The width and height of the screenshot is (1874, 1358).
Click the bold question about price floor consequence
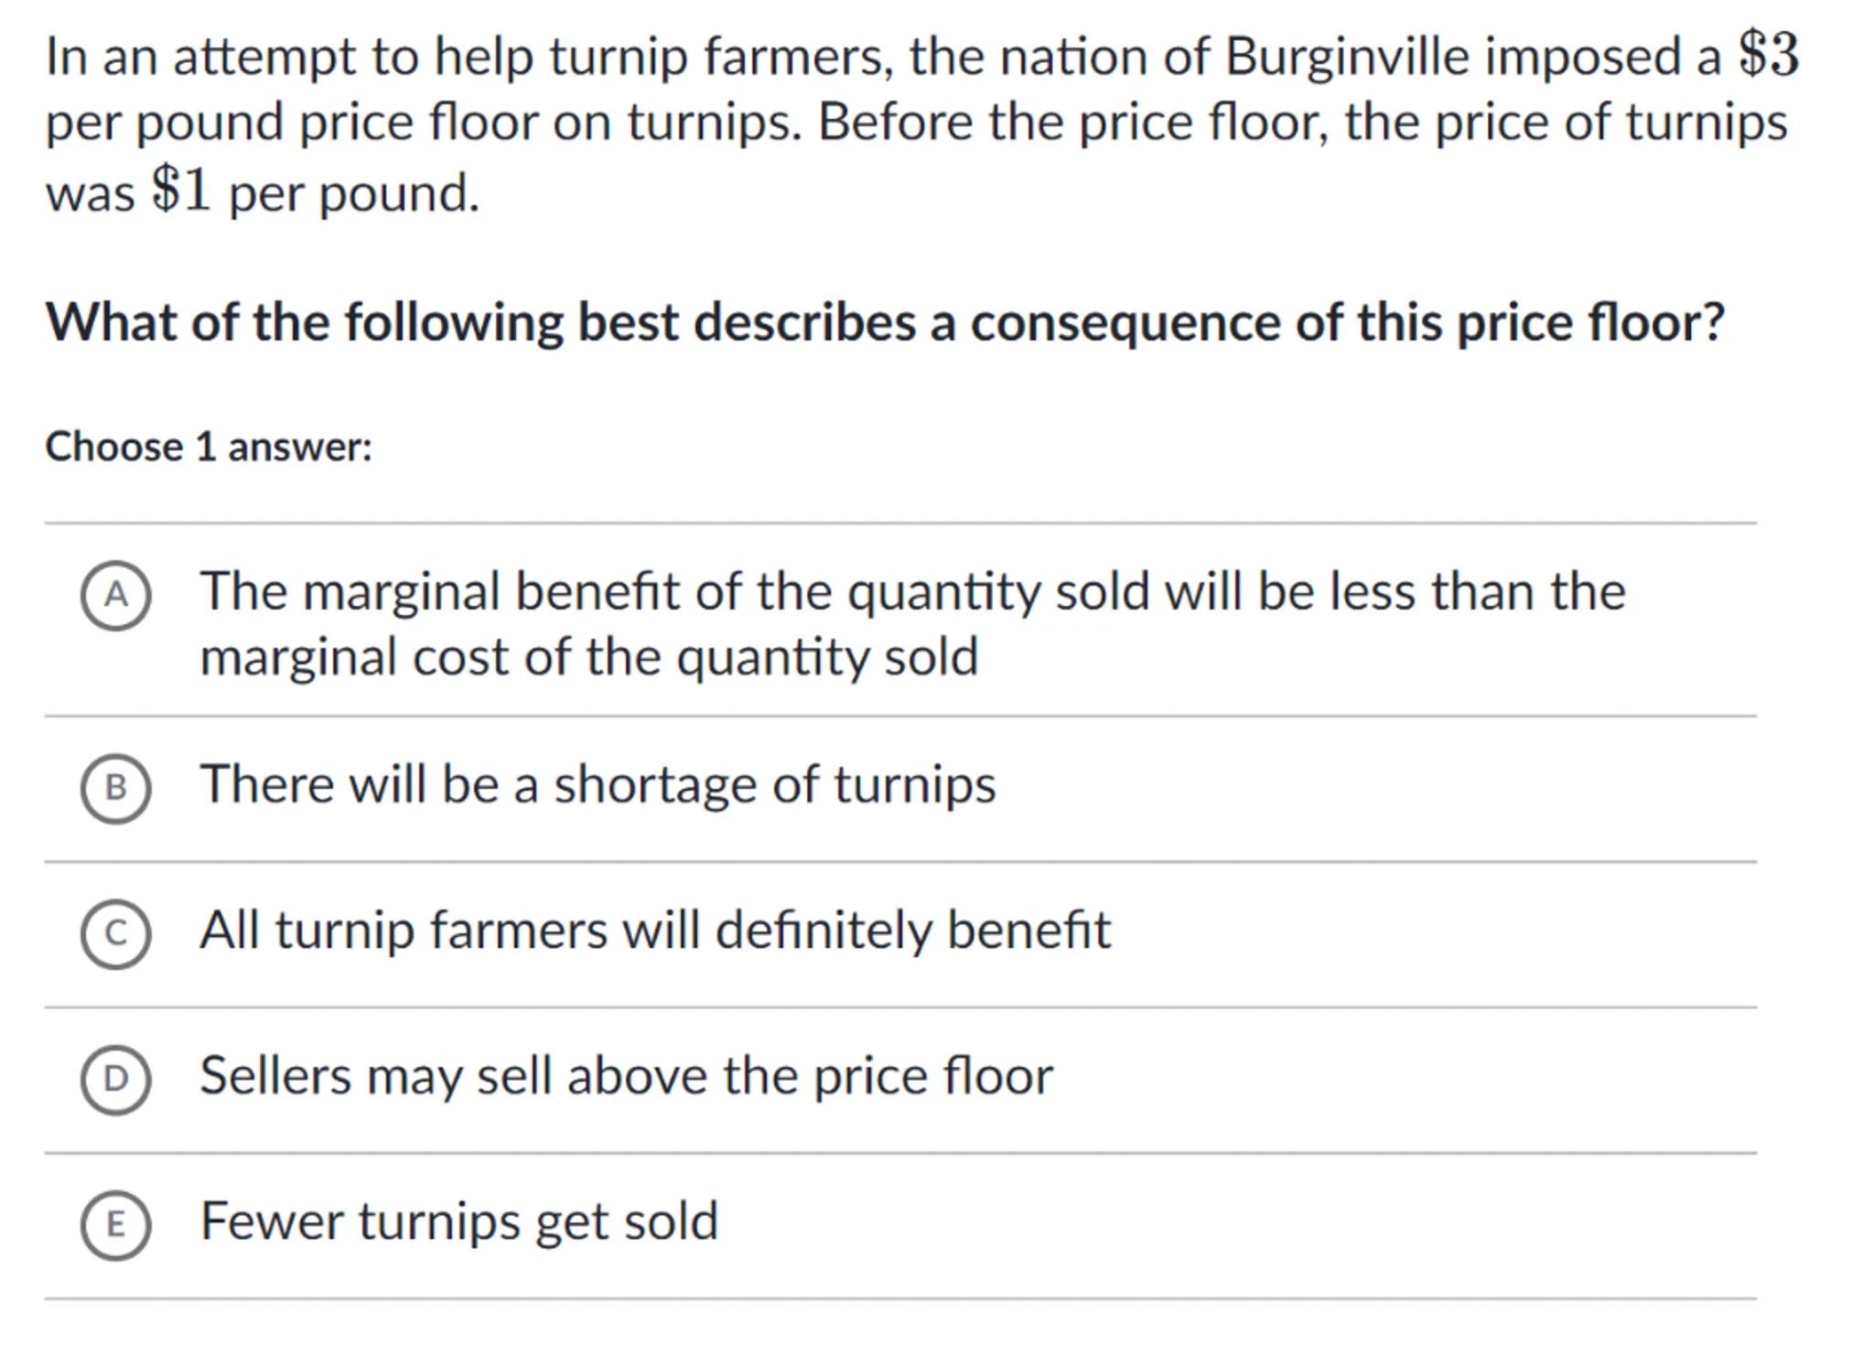click(x=885, y=322)
